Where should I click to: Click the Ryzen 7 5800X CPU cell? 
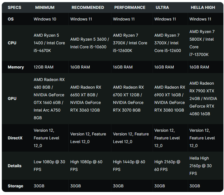pos(202,43)
